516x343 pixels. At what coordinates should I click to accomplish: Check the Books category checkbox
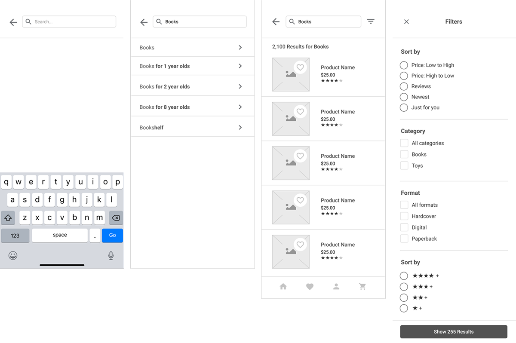click(404, 154)
